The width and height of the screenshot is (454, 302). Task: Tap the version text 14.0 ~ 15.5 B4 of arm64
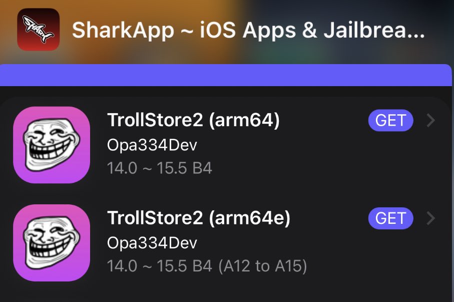point(160,168)
